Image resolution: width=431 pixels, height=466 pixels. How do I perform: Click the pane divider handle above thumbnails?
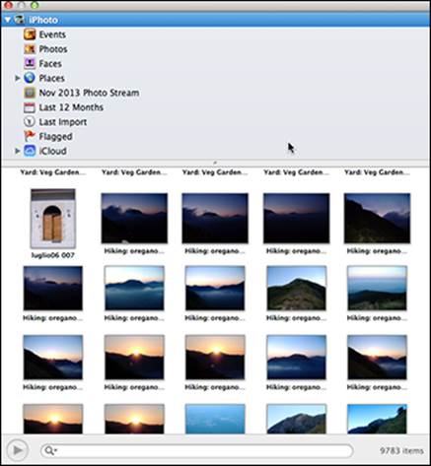[215, 163]
